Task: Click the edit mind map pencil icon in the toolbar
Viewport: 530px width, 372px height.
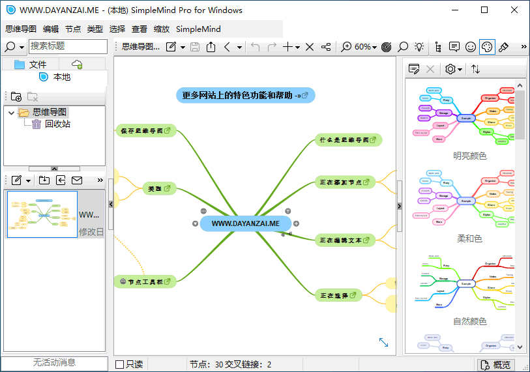Action: [171, 47]
